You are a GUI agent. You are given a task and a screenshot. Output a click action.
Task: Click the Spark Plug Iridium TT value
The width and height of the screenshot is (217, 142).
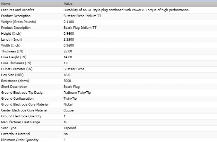pyautogui.click(x=79, y=28)
